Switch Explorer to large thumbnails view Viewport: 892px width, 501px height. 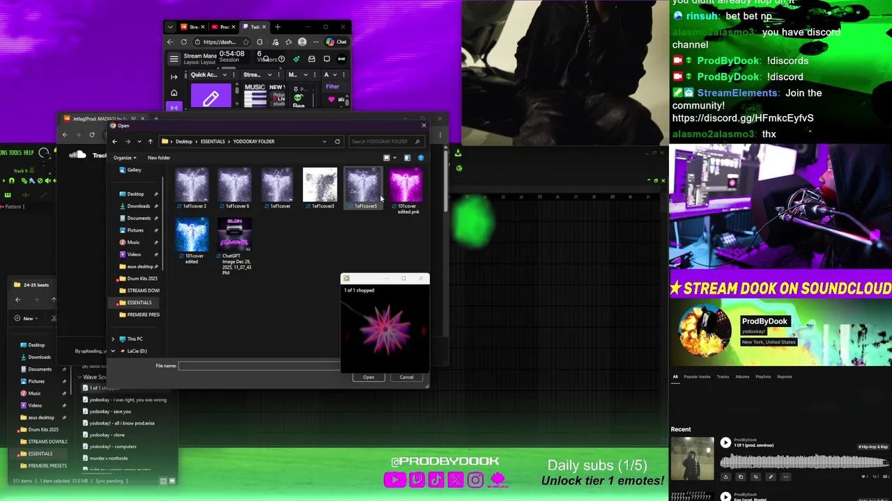[x=172, y=481]
